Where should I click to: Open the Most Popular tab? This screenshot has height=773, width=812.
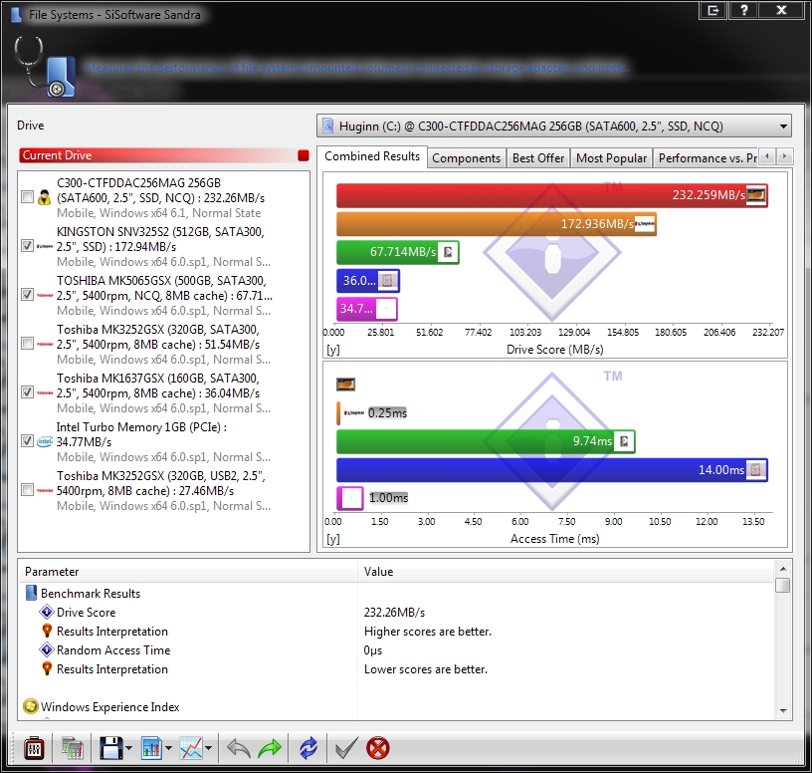click(611, 158)
